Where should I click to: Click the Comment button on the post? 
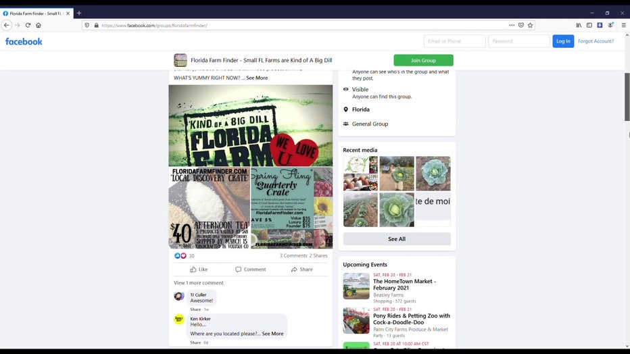(250, 270)
